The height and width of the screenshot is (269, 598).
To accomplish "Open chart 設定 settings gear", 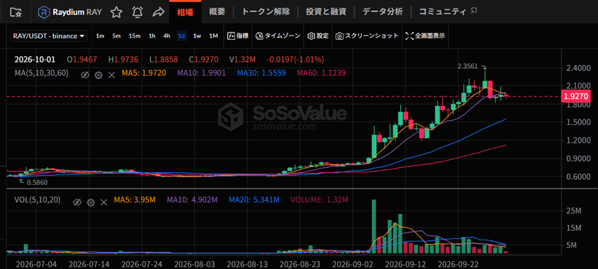I will pos(318,36).
